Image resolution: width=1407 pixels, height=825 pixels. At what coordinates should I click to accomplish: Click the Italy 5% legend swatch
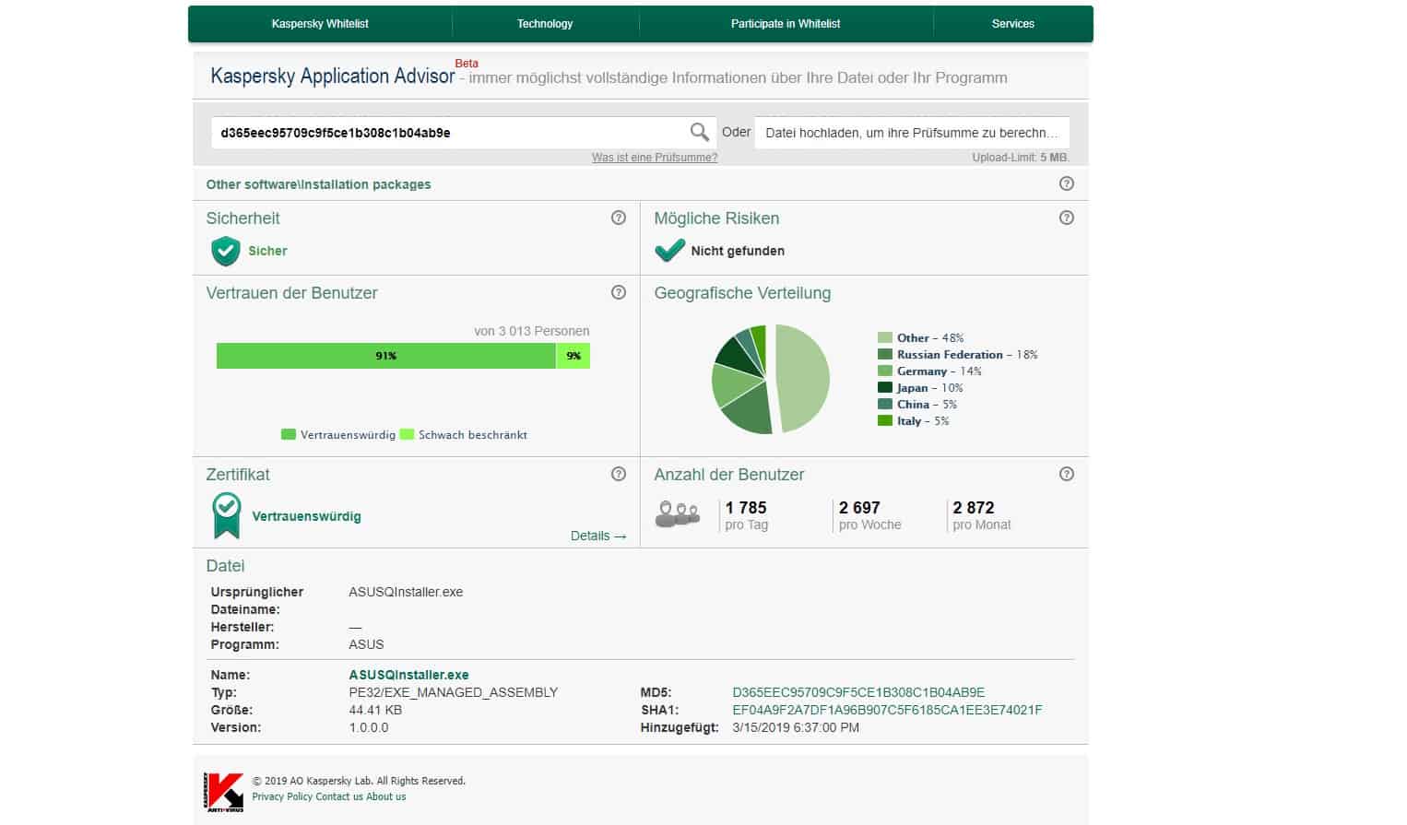pyautogui.click(x=885, y=421)
